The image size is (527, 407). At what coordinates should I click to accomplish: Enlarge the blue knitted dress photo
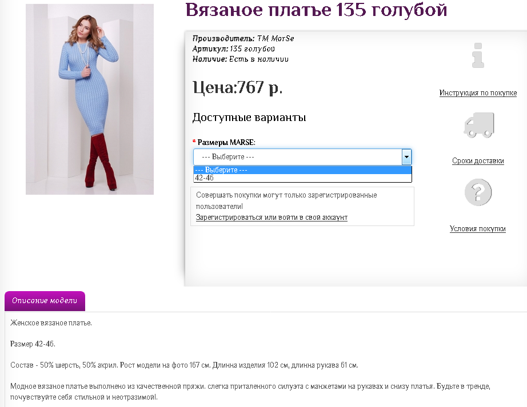point(90,99)
